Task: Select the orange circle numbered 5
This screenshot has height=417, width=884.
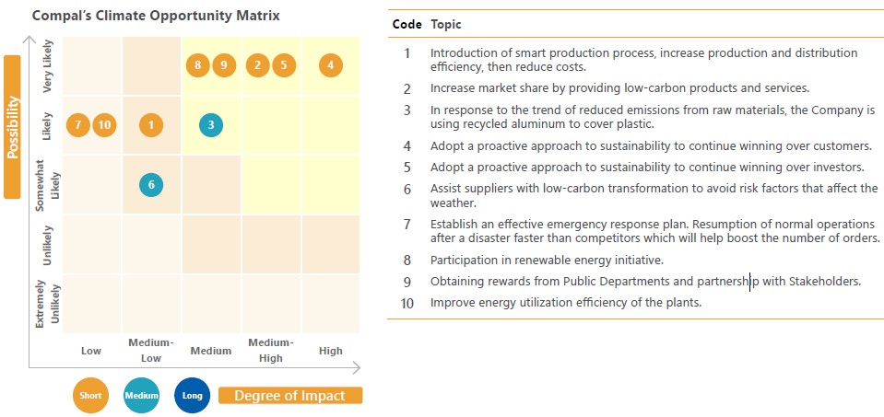Action: (x=284, y=65)
